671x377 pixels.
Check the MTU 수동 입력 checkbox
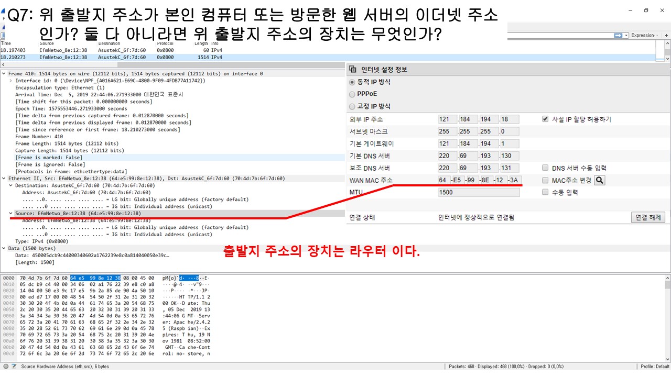[x=546, y=192]
